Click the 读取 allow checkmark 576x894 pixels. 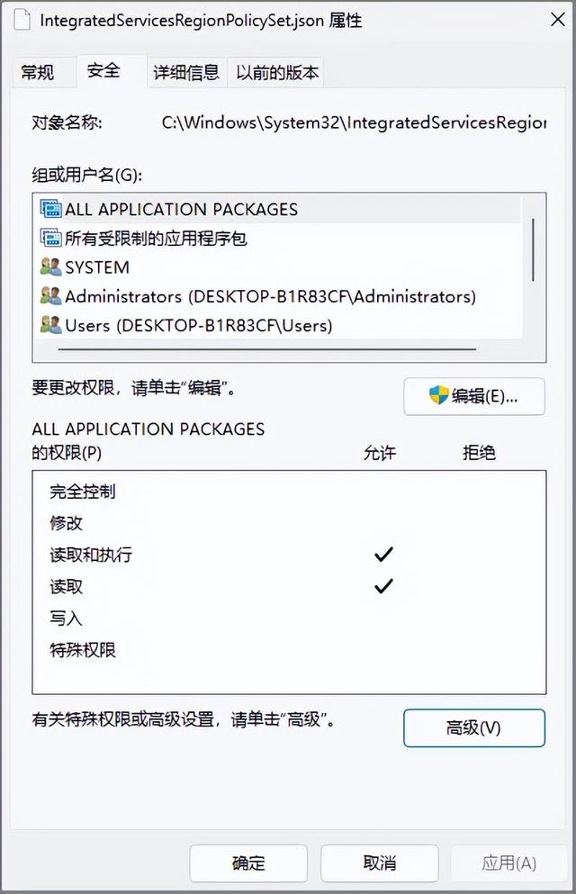coord(383,586)
